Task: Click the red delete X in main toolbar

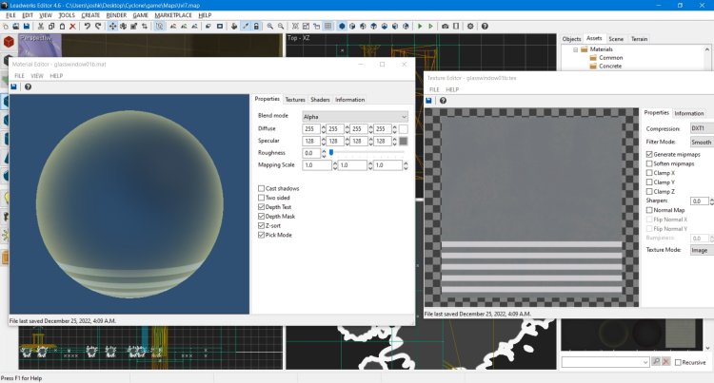Action: click(73, 26)
